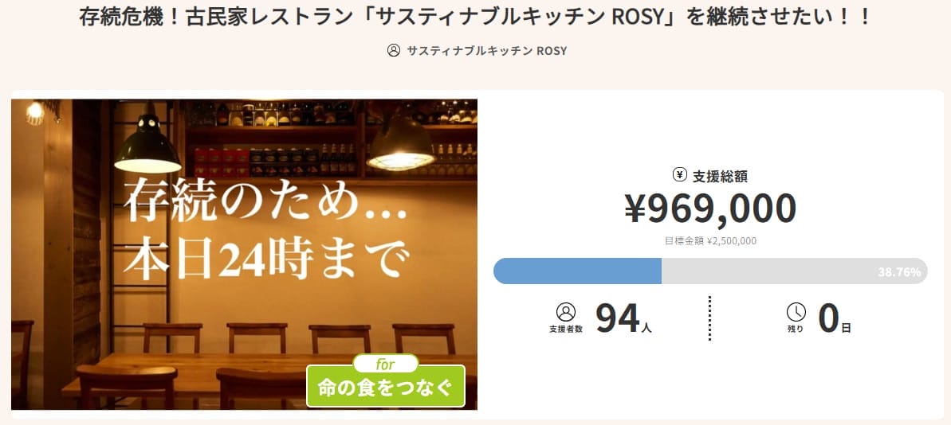The width and height of the screenshot is (951, 425).
Task: Click the 94人 supporter count
Action: tap(623, 319)
